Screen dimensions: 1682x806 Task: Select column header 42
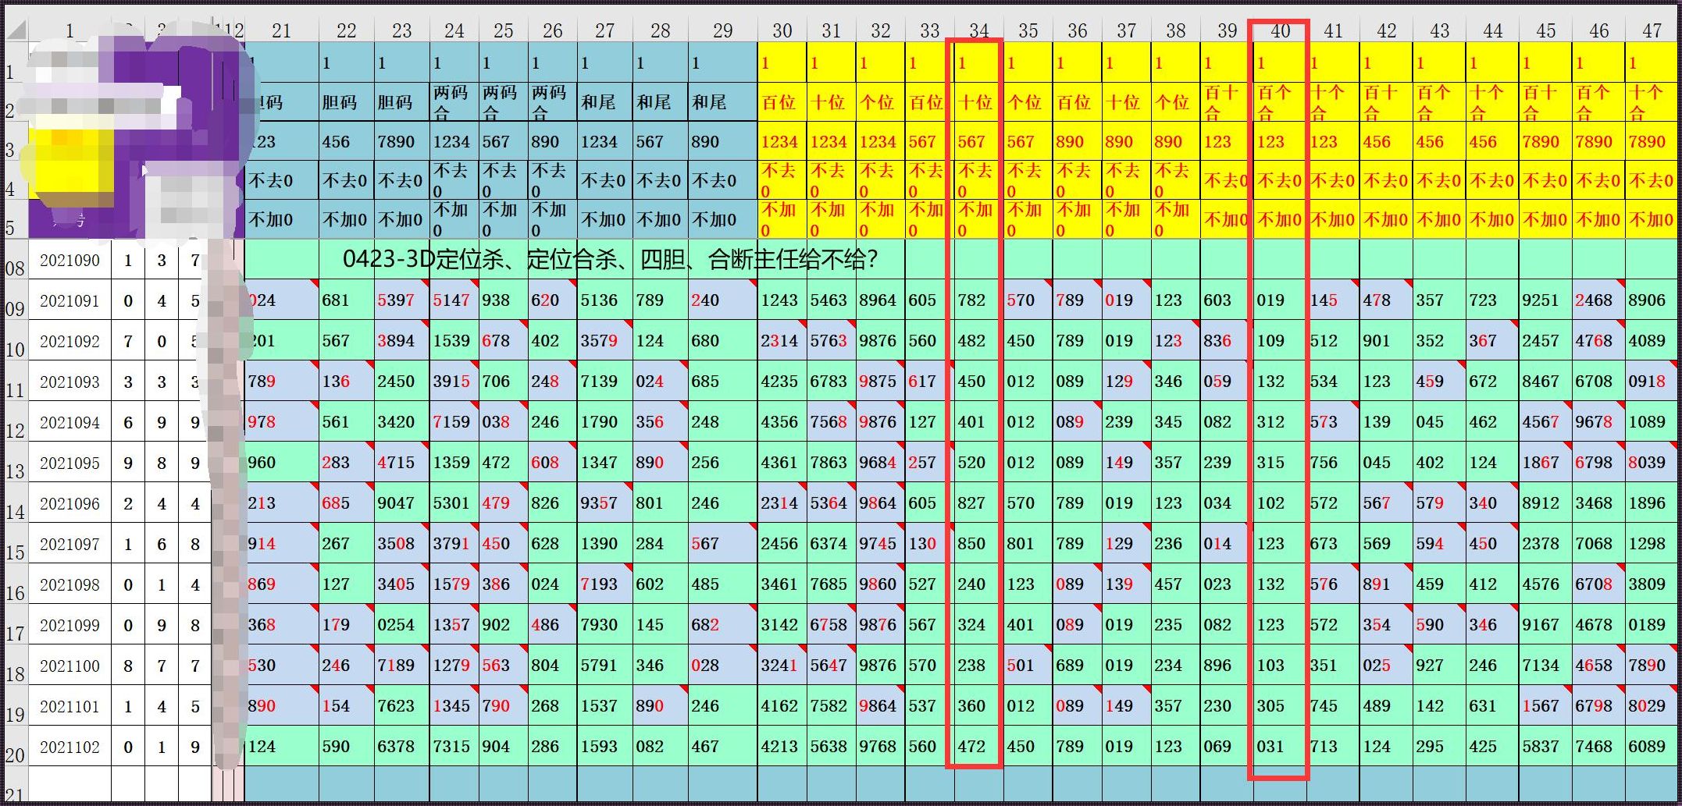click(x=1386, y=30)
